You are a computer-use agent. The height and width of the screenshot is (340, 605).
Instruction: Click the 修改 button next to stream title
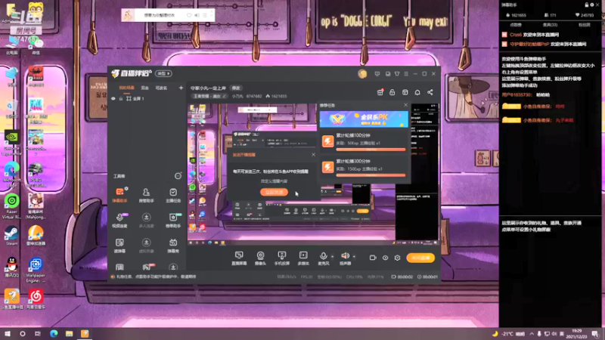tap(236, 88)
